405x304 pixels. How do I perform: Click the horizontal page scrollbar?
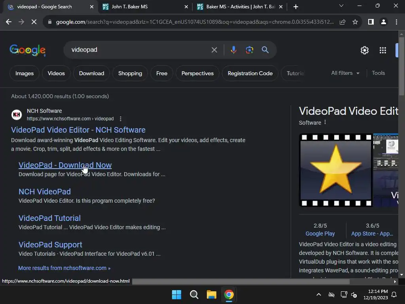[241, 281]
